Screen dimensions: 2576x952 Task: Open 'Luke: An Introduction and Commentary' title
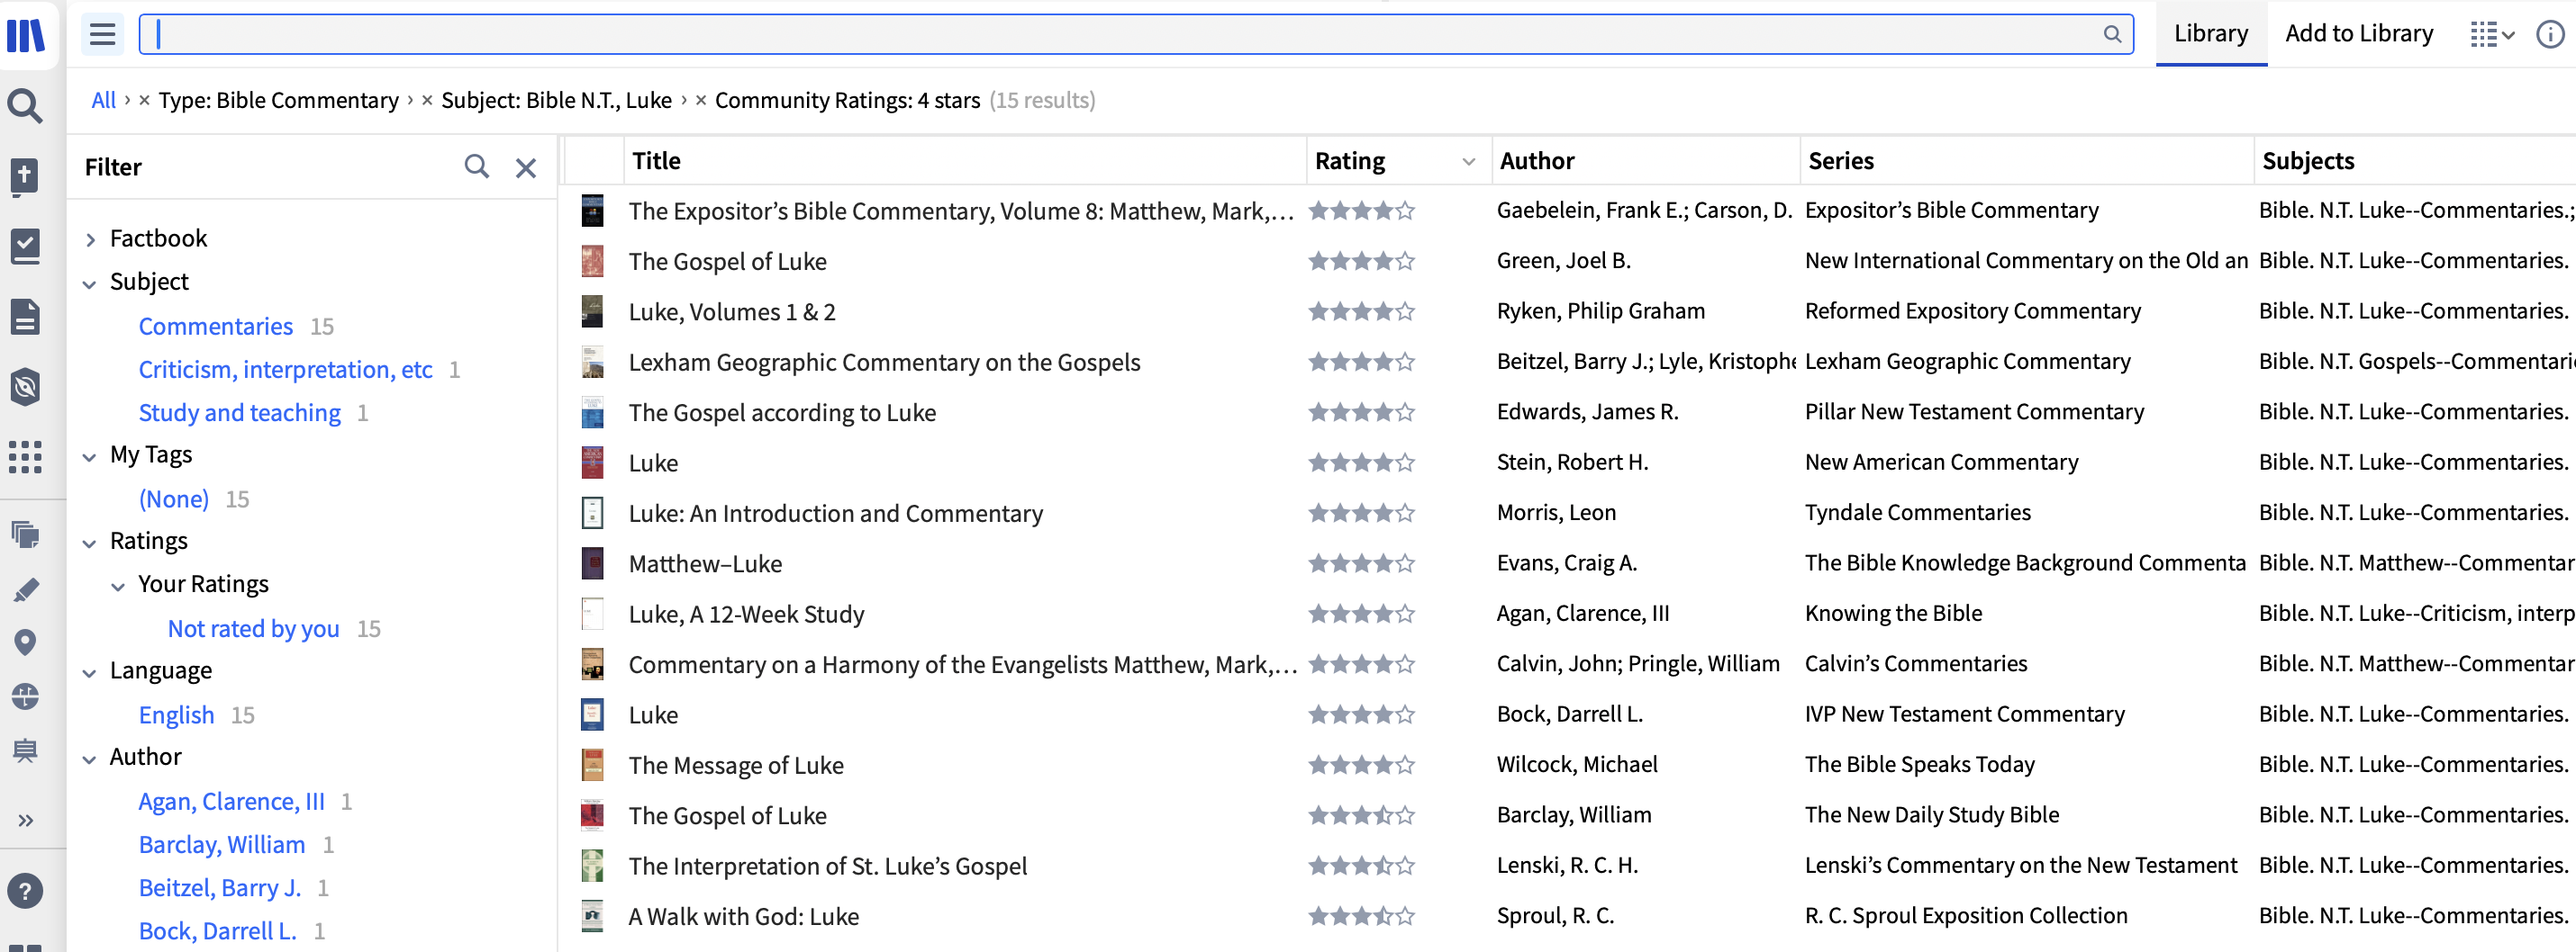click(x=835, y=514)
